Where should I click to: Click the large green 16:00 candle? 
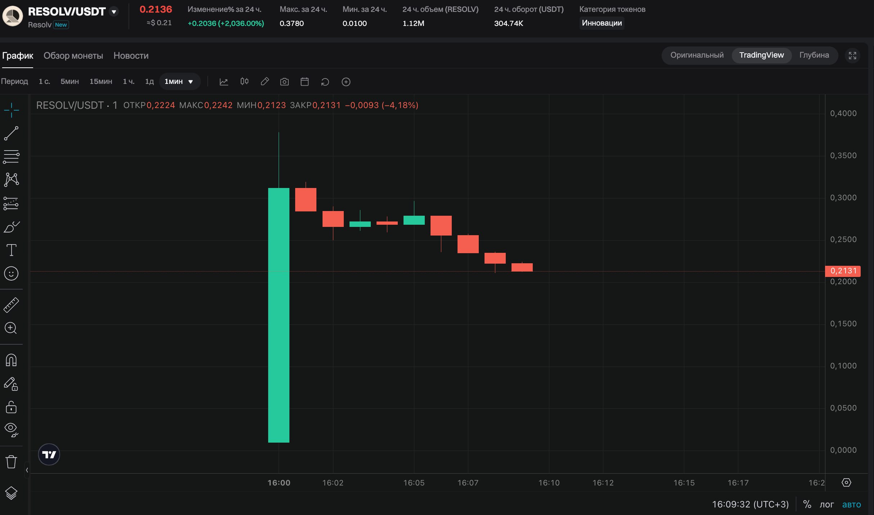279,315
